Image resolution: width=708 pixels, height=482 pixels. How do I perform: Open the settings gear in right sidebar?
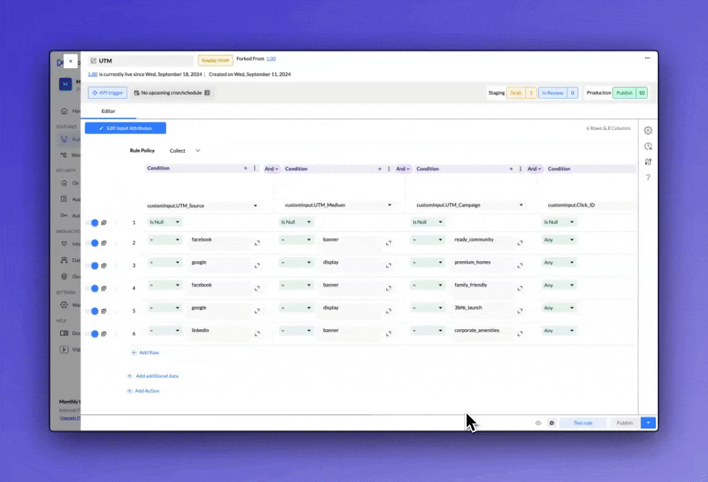point(648,131)
